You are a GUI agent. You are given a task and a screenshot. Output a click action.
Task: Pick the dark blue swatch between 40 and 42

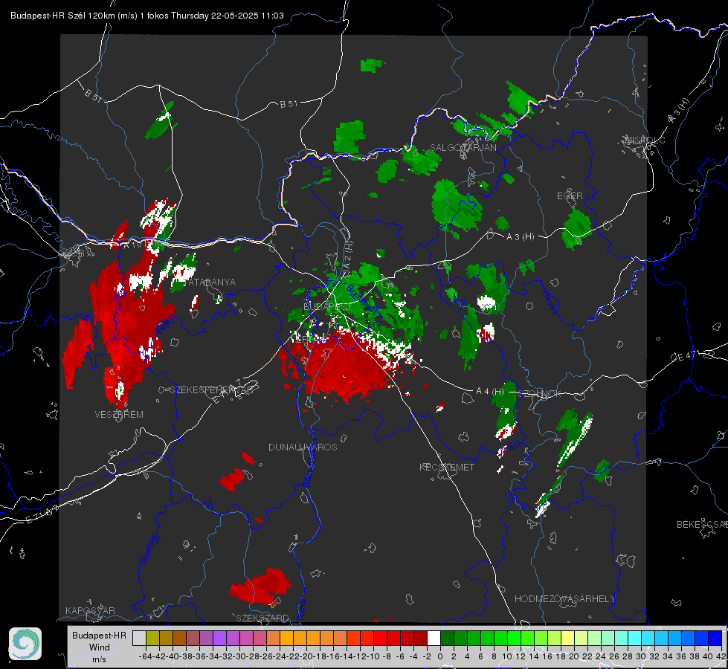pyautogui.click(x=715, y=638)
